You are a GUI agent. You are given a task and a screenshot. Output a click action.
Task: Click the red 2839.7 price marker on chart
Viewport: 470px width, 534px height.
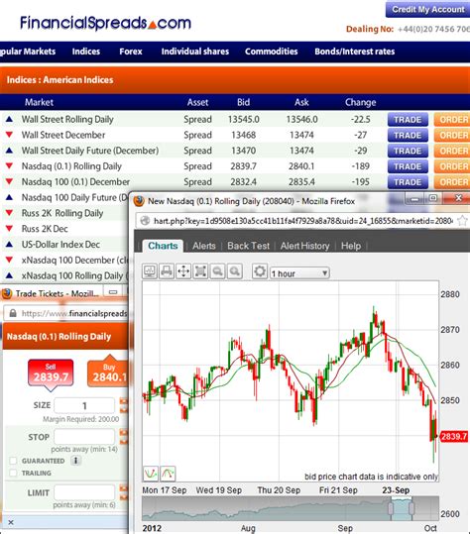tap(454, 436)
